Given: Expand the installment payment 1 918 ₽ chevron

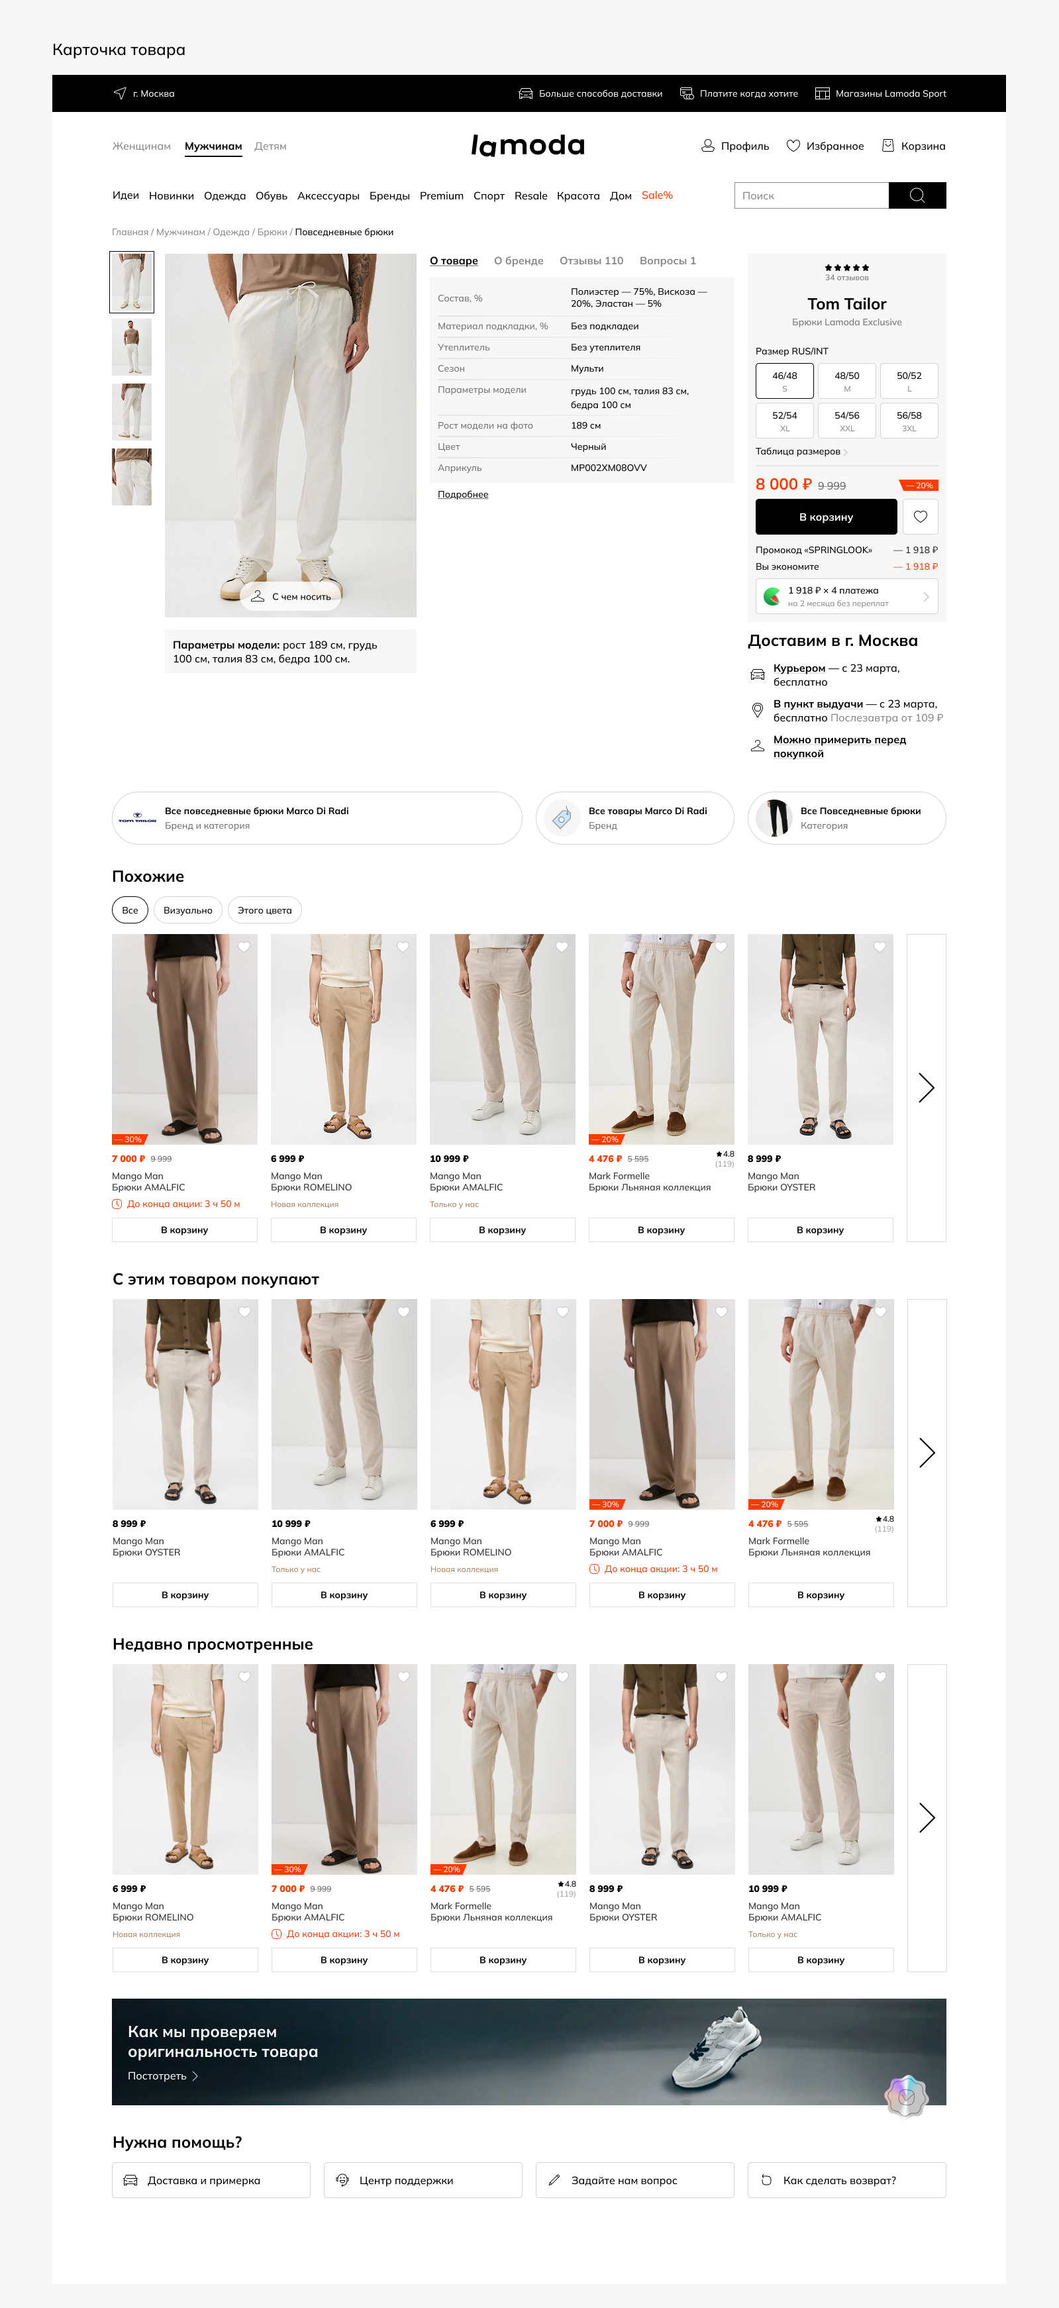Looking at the screenshot, I should [x=927, y=597].
